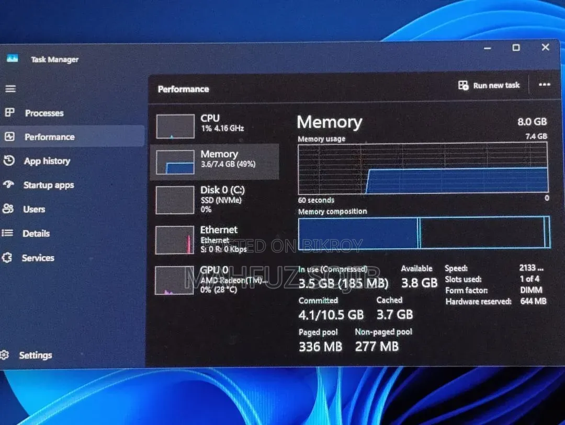
Task: Click the Details list icon
Action: tap(7, 233)
